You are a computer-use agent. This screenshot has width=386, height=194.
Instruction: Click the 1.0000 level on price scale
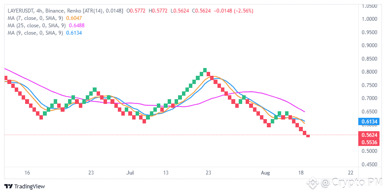(369, 19)
